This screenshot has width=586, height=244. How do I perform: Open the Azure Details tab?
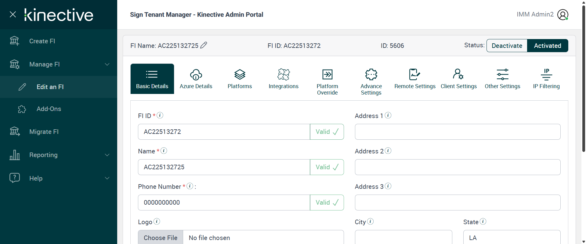coord(196,79)
